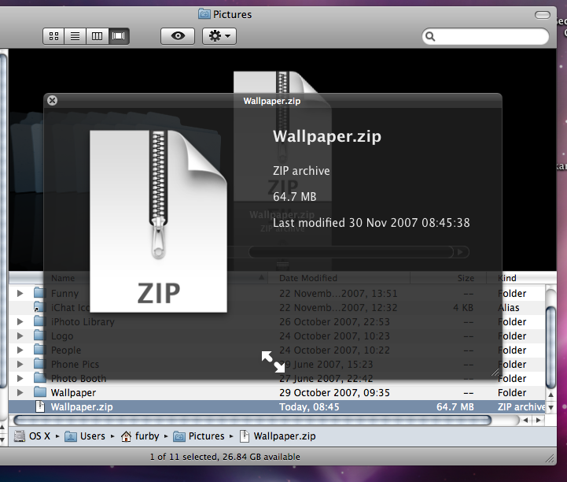Screen dimensions: 567x482
Task: Click the Cover Flow scroller bar
Action: point(351,252)
